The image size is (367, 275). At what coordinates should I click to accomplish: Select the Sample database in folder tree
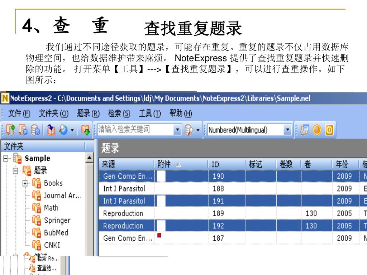[x=37, y=158]
